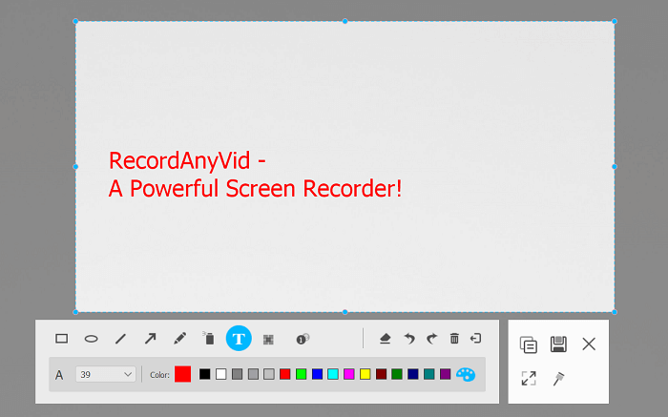Expand capture to full screen

point(529,378)
